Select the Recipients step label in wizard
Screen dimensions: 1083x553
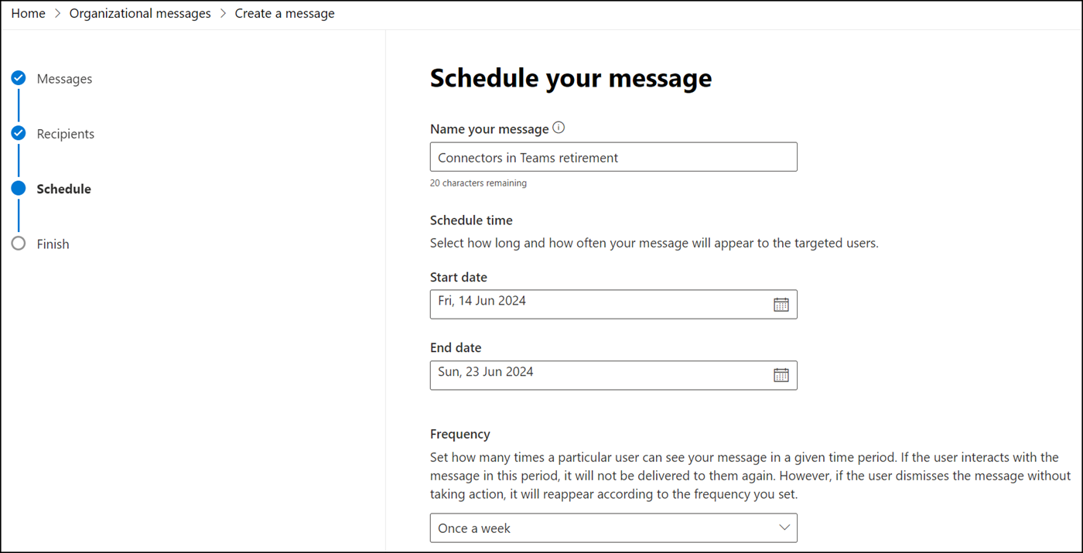[66, 134]
